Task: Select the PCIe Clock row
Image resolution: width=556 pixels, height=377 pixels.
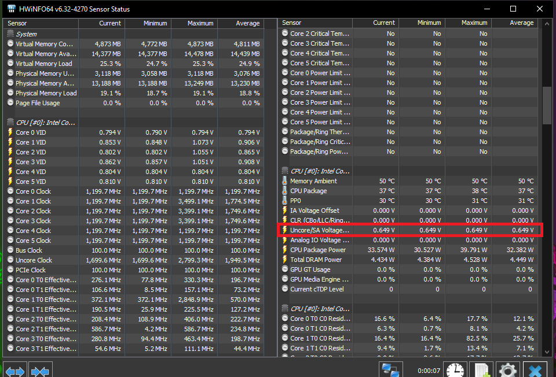Action: tap(134, 270)
